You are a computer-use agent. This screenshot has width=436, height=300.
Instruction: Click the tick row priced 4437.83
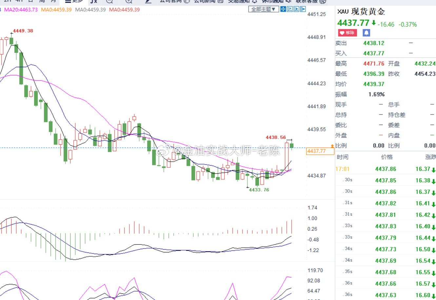click(x=386, y=227)
